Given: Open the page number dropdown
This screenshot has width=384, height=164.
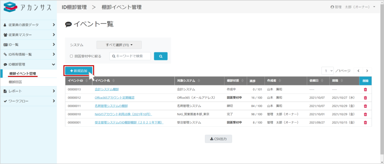Looking at the screenshot, I should coord(329,71).
